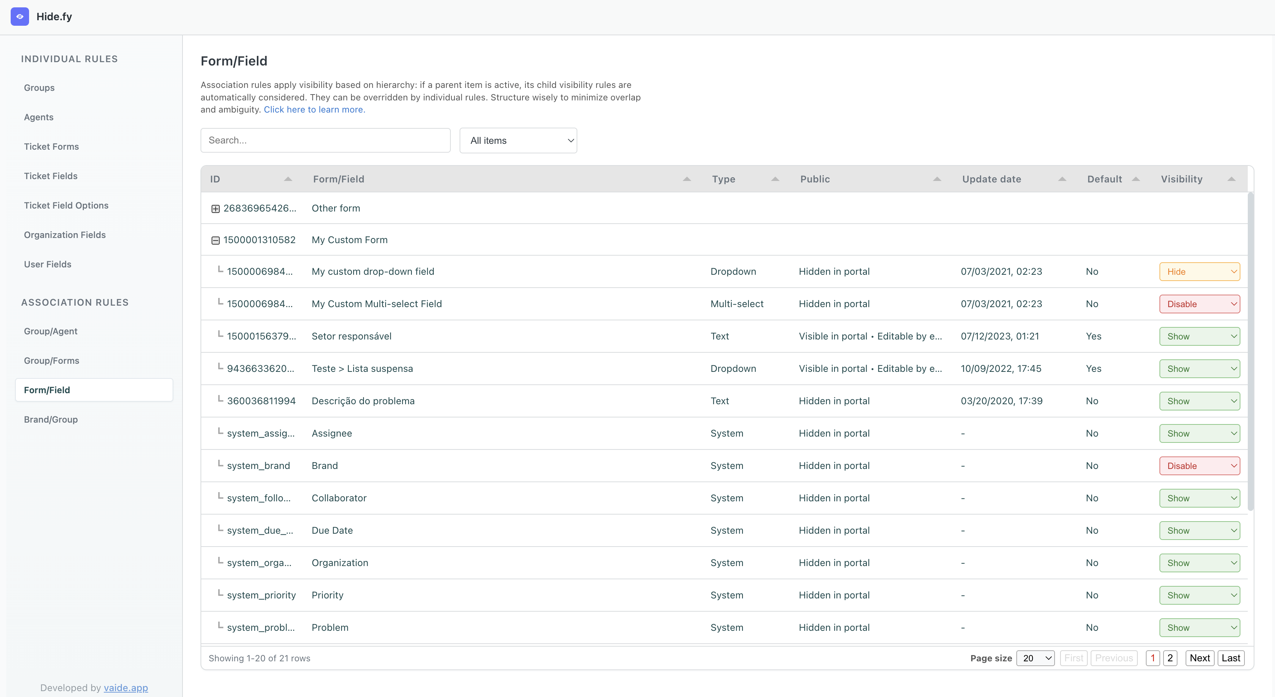Sort by Update date arrow icon
The width and height of the screenshot is (1275, 697).
(1062, 179)
